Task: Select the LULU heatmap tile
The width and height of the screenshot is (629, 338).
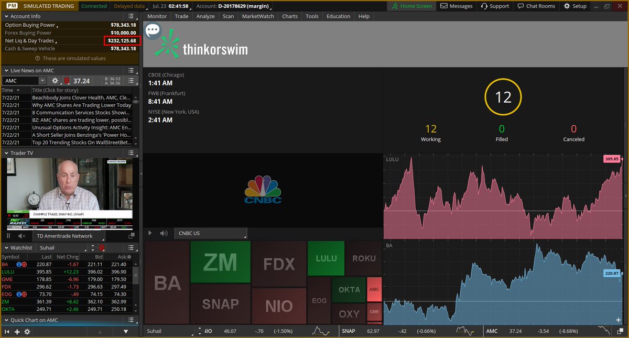Action: (x=326, y=258)
